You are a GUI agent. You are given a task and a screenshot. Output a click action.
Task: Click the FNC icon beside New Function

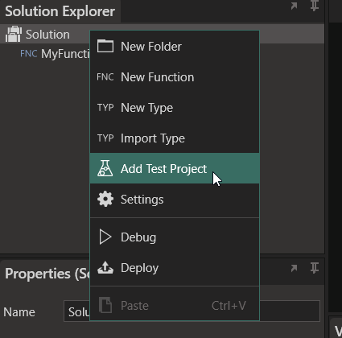105,77
